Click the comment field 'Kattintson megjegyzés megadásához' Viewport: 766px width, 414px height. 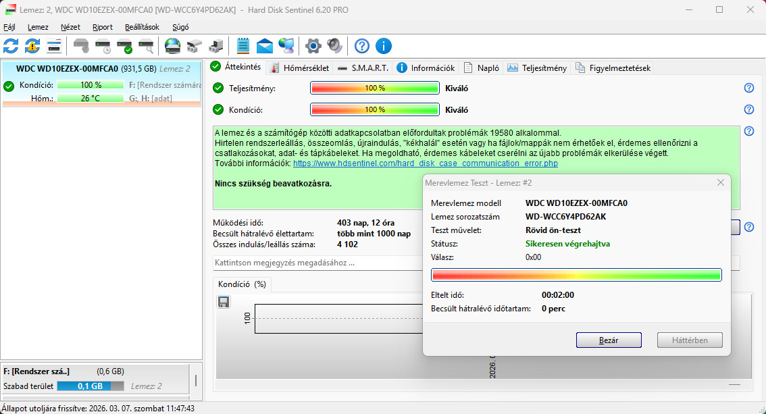coord(317,263)
